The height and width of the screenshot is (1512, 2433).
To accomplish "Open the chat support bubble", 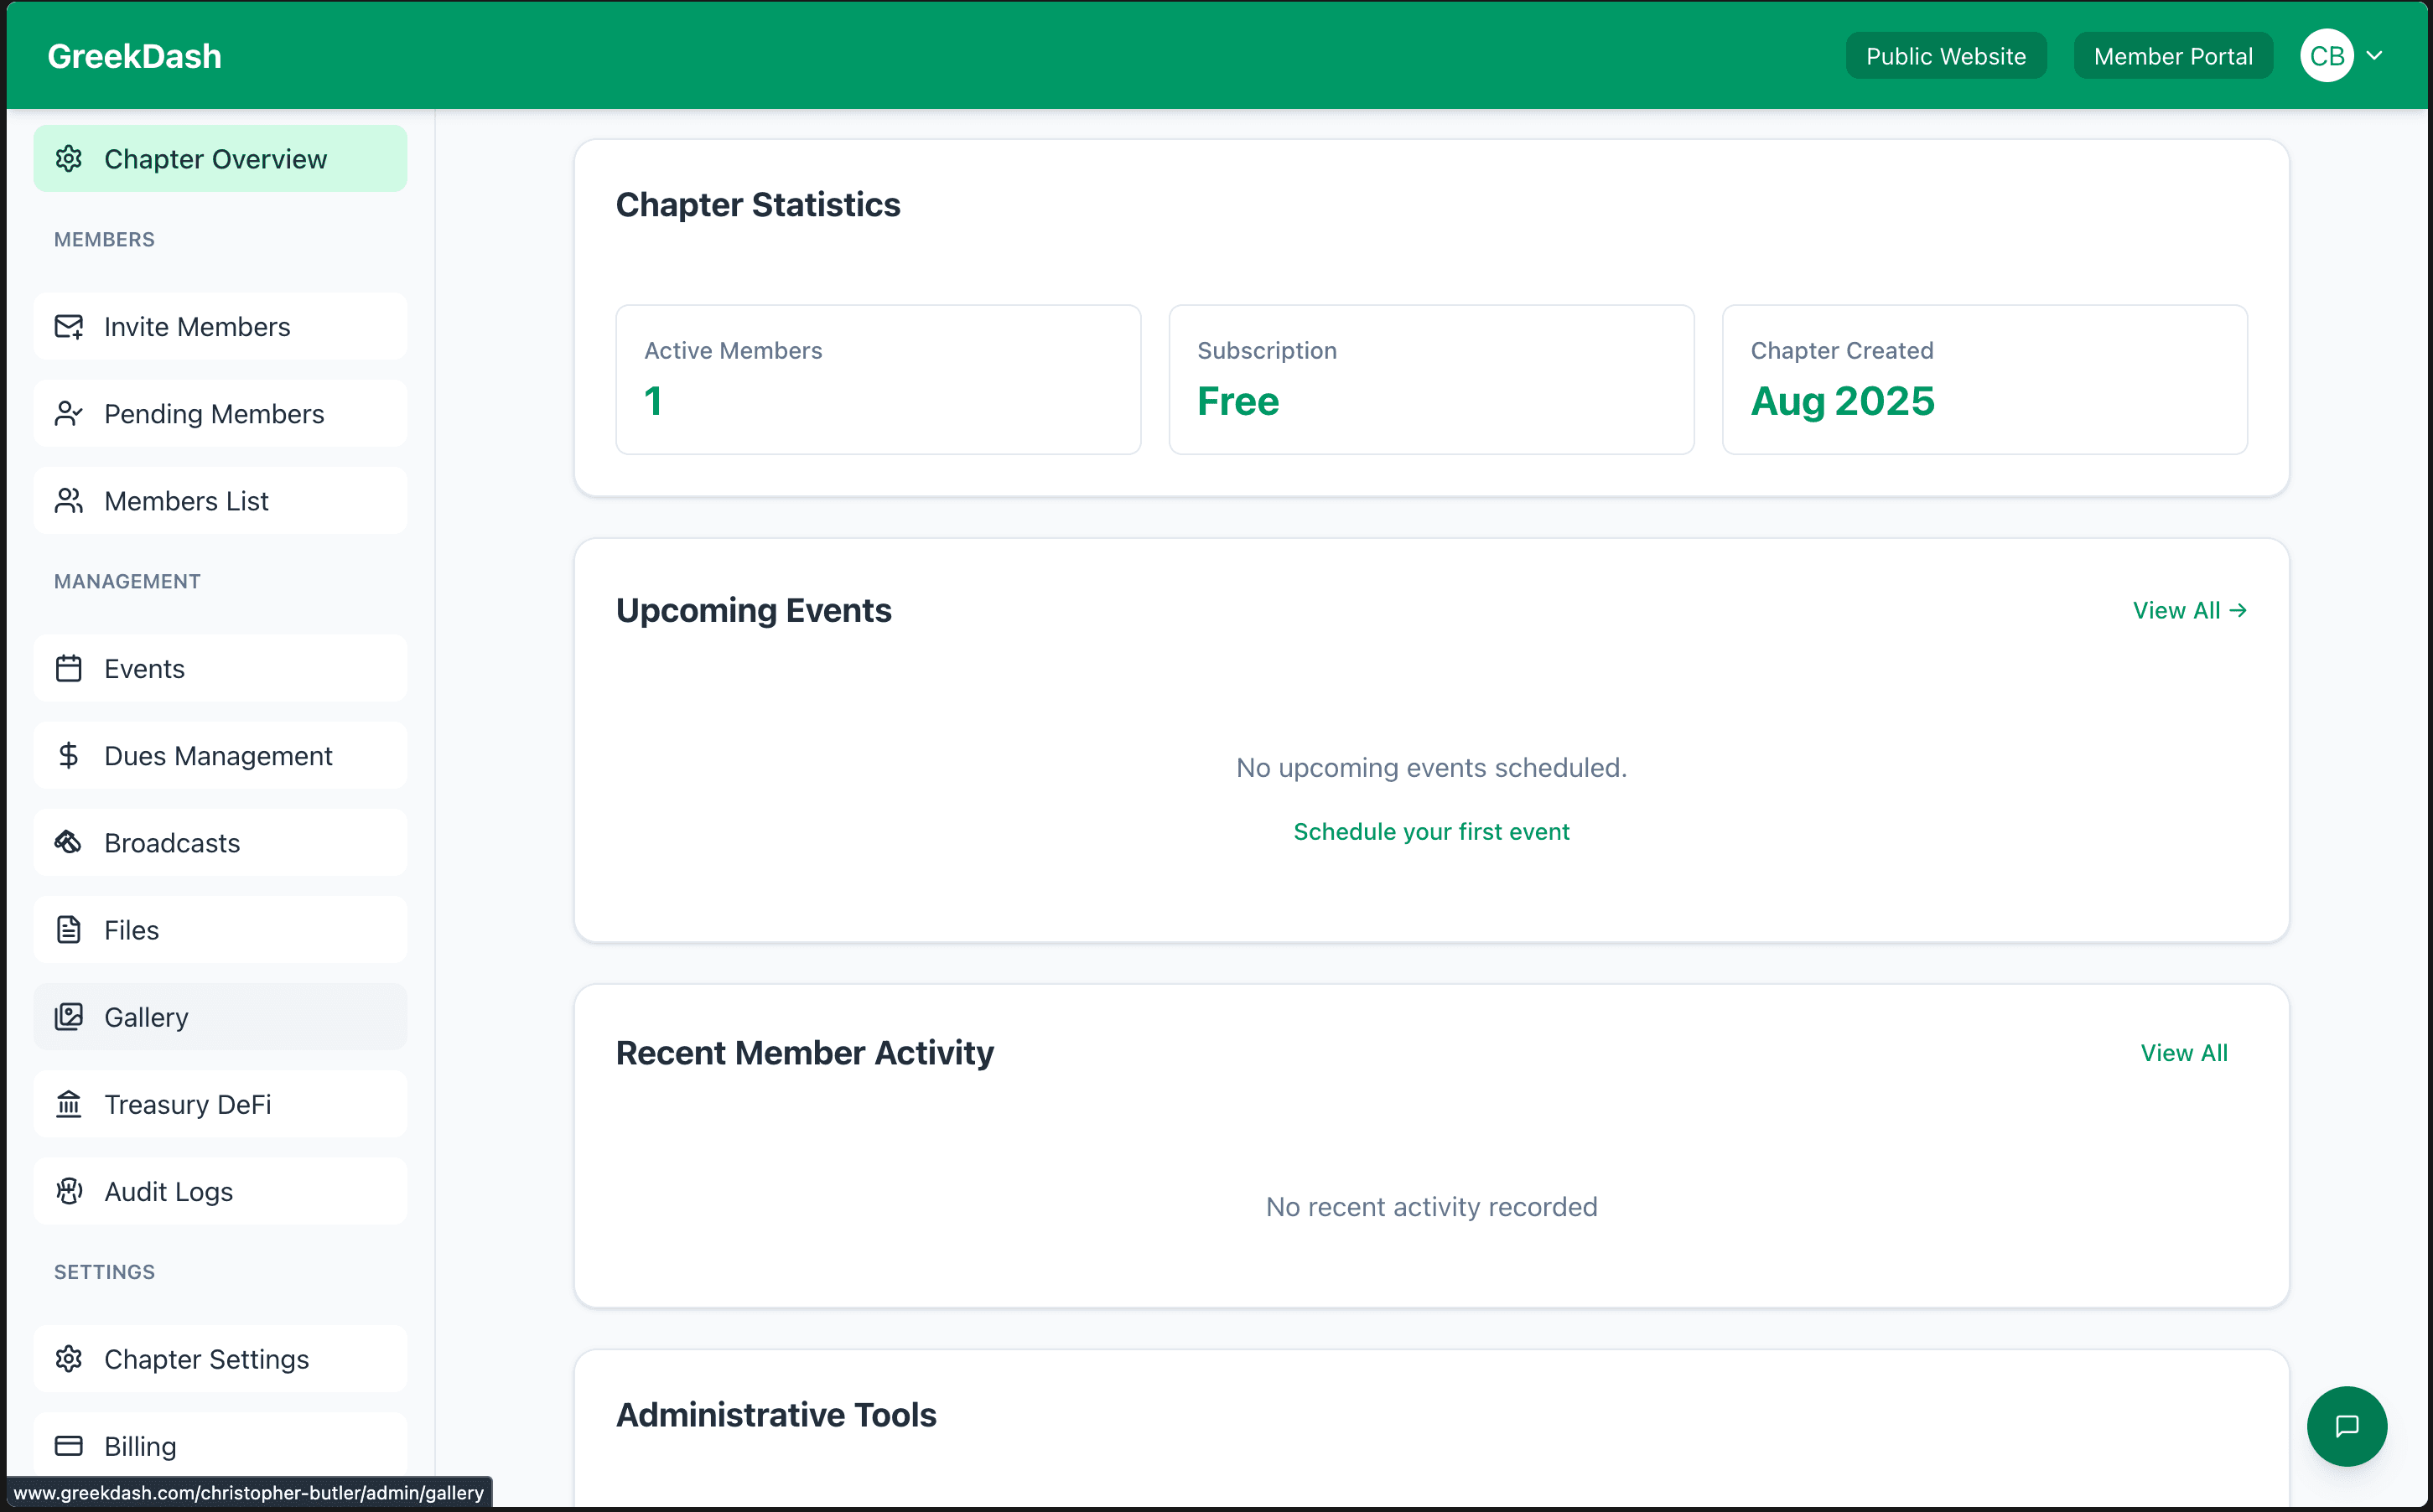I will [2347, 1426].
